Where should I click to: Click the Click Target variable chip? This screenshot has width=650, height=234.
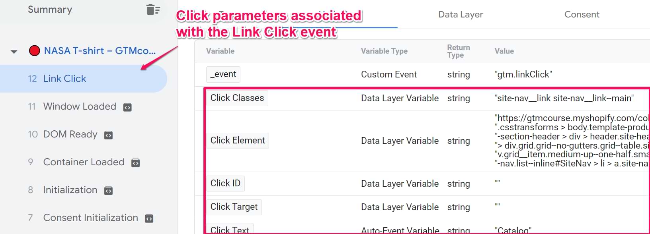click(234, 207)
